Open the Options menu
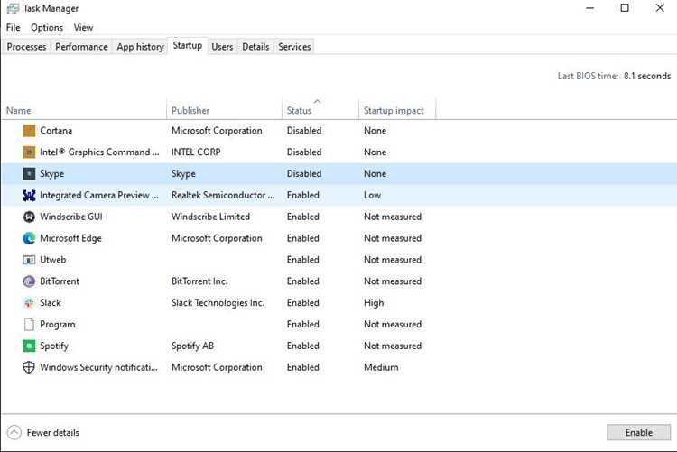The height and width of the screenshot is (452, 677). 47,28
